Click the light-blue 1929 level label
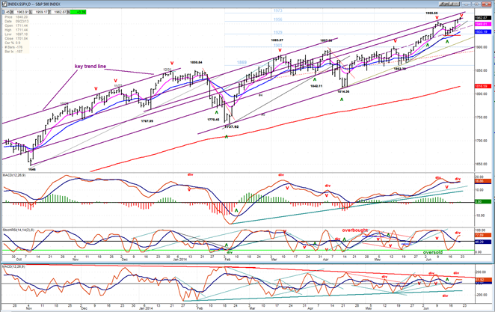This screenshot has height=312, width=495. (x=278, y=32)
